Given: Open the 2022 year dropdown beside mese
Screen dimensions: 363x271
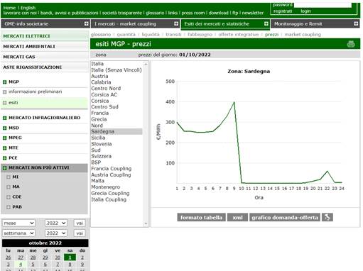Looking at the screenshot, I should (x=56, y=223).
